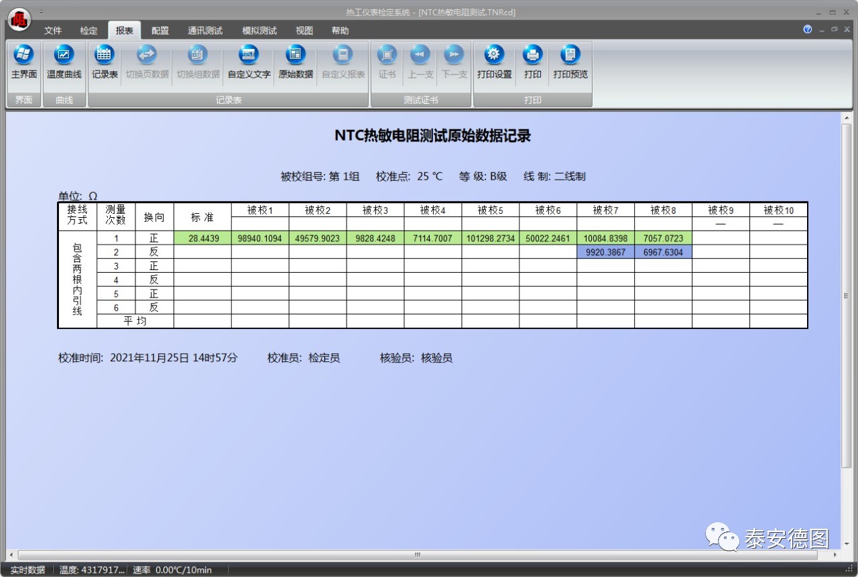
Task: Open the help question mark icon
Action: point(808,29)
